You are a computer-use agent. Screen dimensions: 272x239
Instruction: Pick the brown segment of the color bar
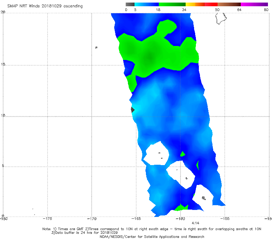(229, 4)
